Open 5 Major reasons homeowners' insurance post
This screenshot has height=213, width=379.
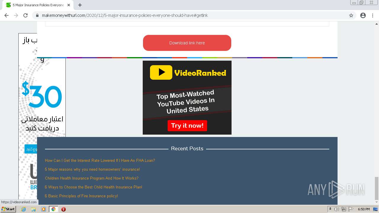pos(92,169)
